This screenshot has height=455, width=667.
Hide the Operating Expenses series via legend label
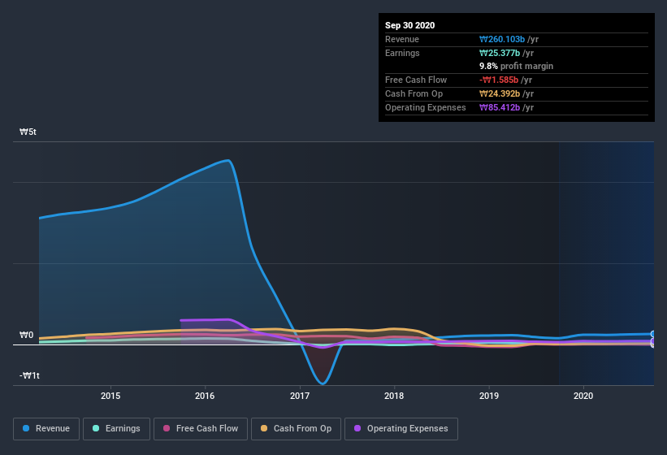tap(407, 428)
